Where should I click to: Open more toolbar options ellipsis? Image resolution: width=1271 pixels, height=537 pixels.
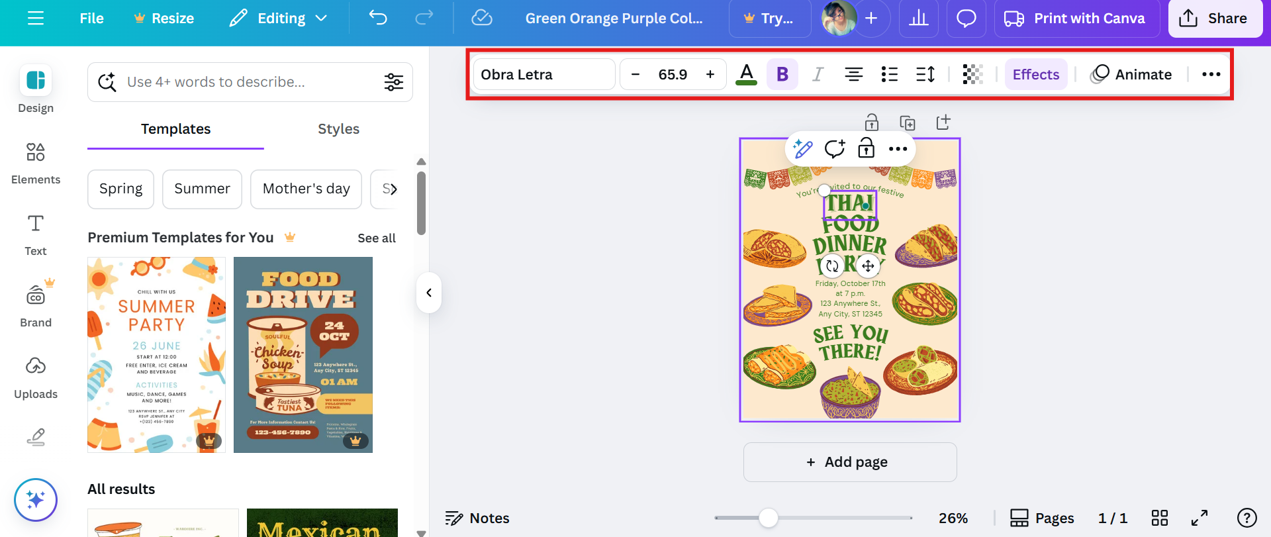pyautogui.click(x=1211, y=74)
